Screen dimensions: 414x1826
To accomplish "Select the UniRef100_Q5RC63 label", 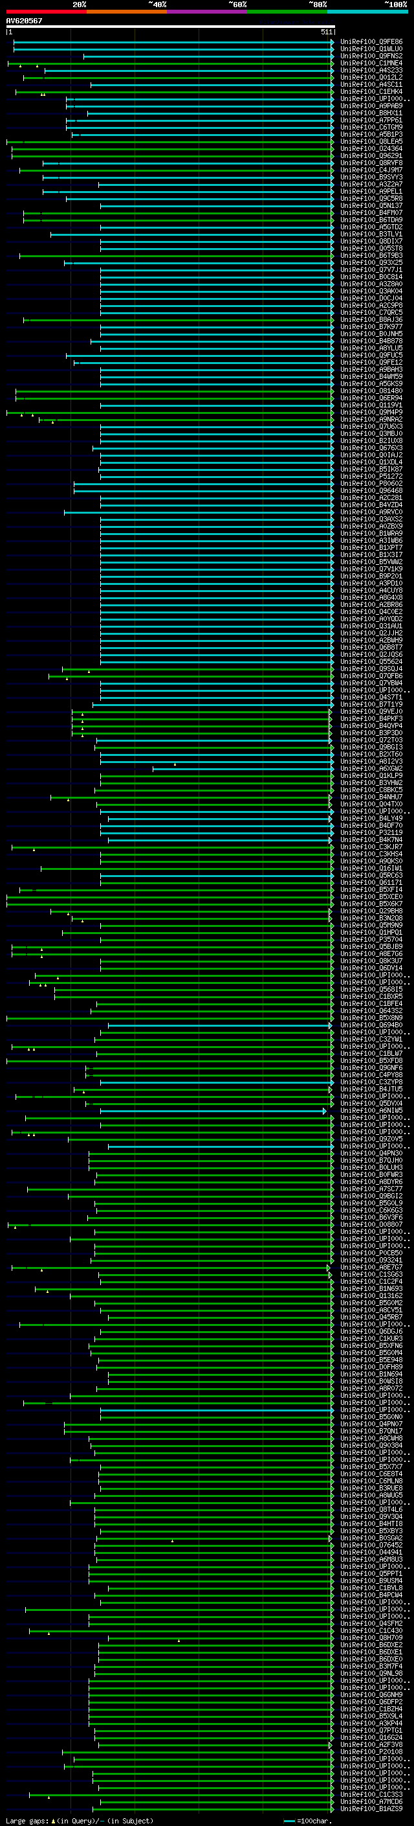I will 371,876.
